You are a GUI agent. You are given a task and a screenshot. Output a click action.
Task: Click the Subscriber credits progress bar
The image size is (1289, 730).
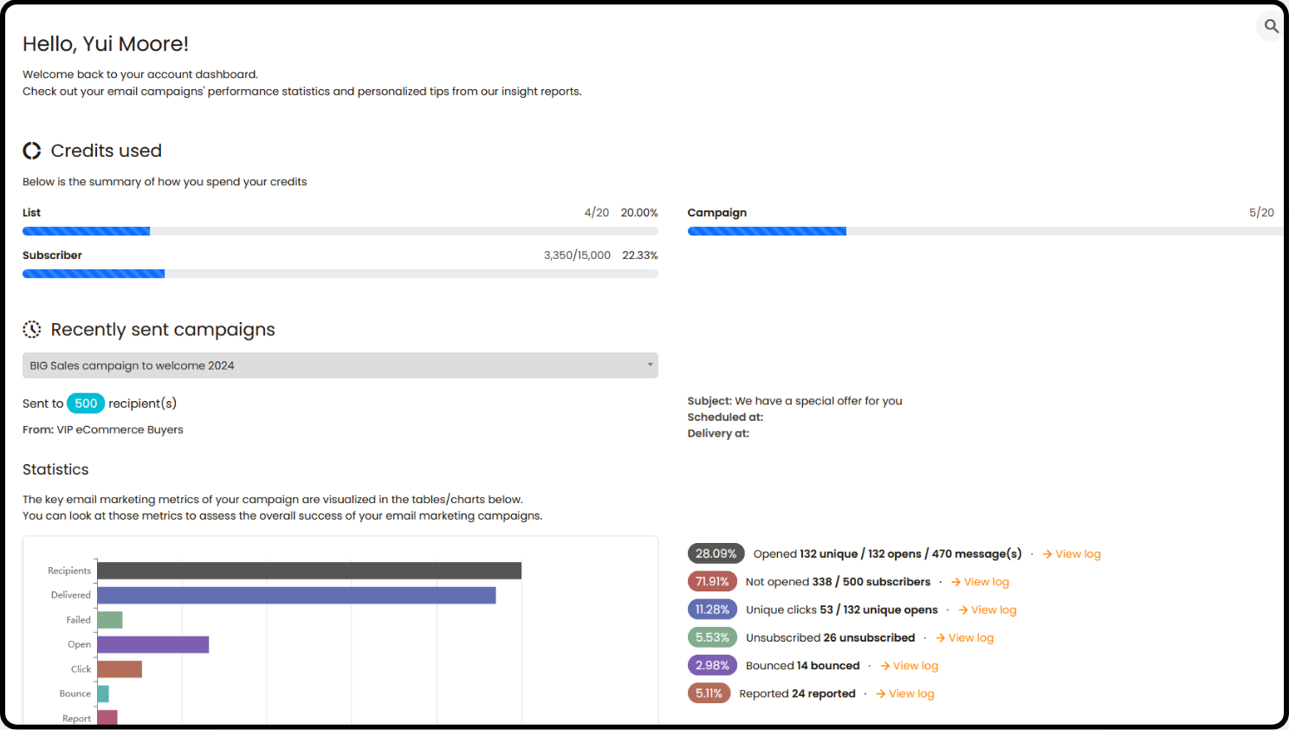click(340, 274)
